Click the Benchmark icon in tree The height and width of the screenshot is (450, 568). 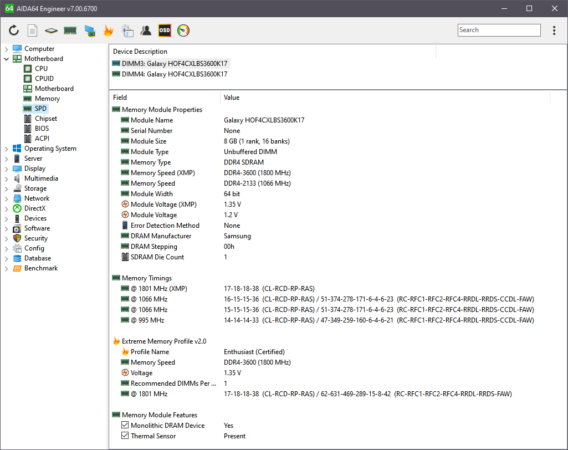click(17, 268)
